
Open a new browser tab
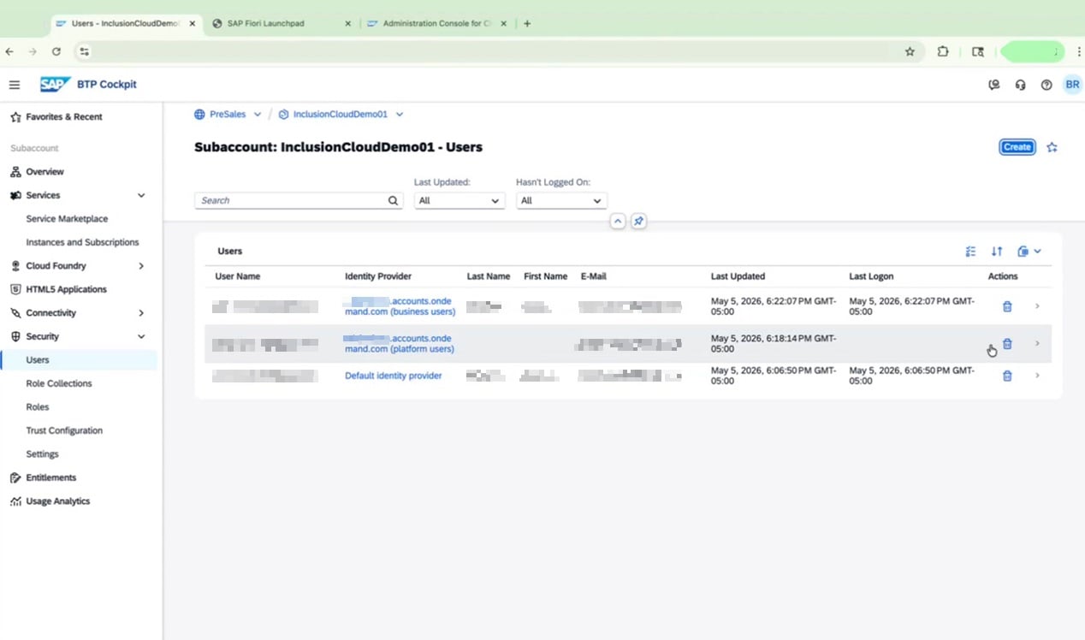tap(527, 24)
